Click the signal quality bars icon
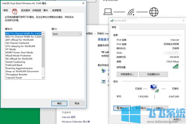186x124 pixels. [x=176, y=66]
